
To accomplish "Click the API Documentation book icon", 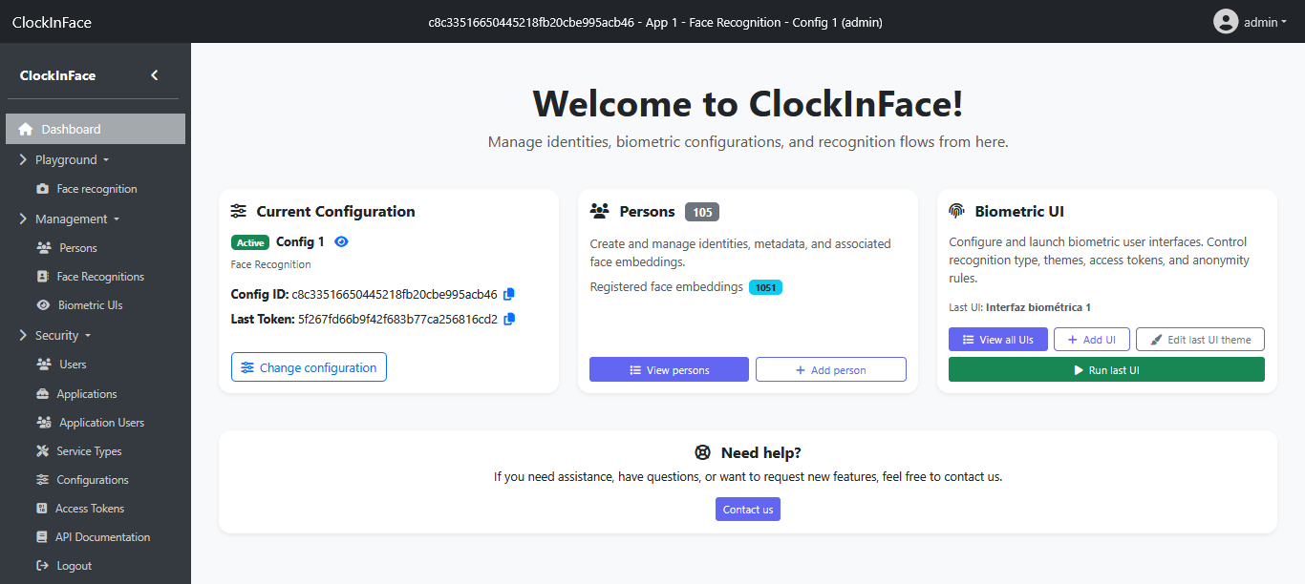I will coord(42,537).
